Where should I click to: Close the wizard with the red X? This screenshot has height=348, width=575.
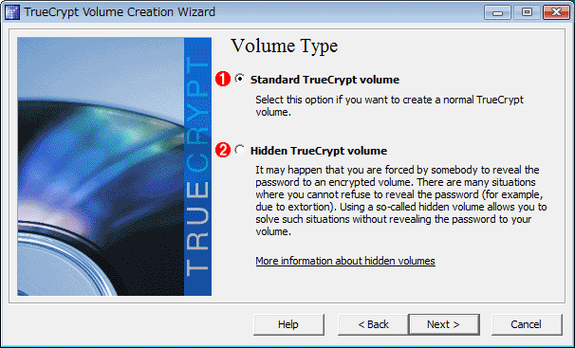(556, 12)
